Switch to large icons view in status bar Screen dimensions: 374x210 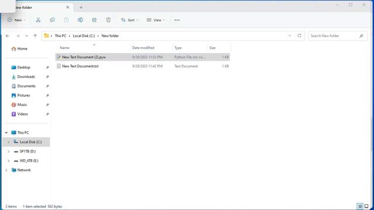[366, 206]
